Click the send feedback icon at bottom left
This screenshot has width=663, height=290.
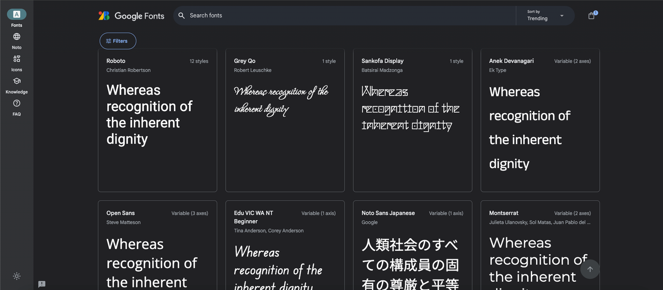pyautogui.click(x=42, y=284)
